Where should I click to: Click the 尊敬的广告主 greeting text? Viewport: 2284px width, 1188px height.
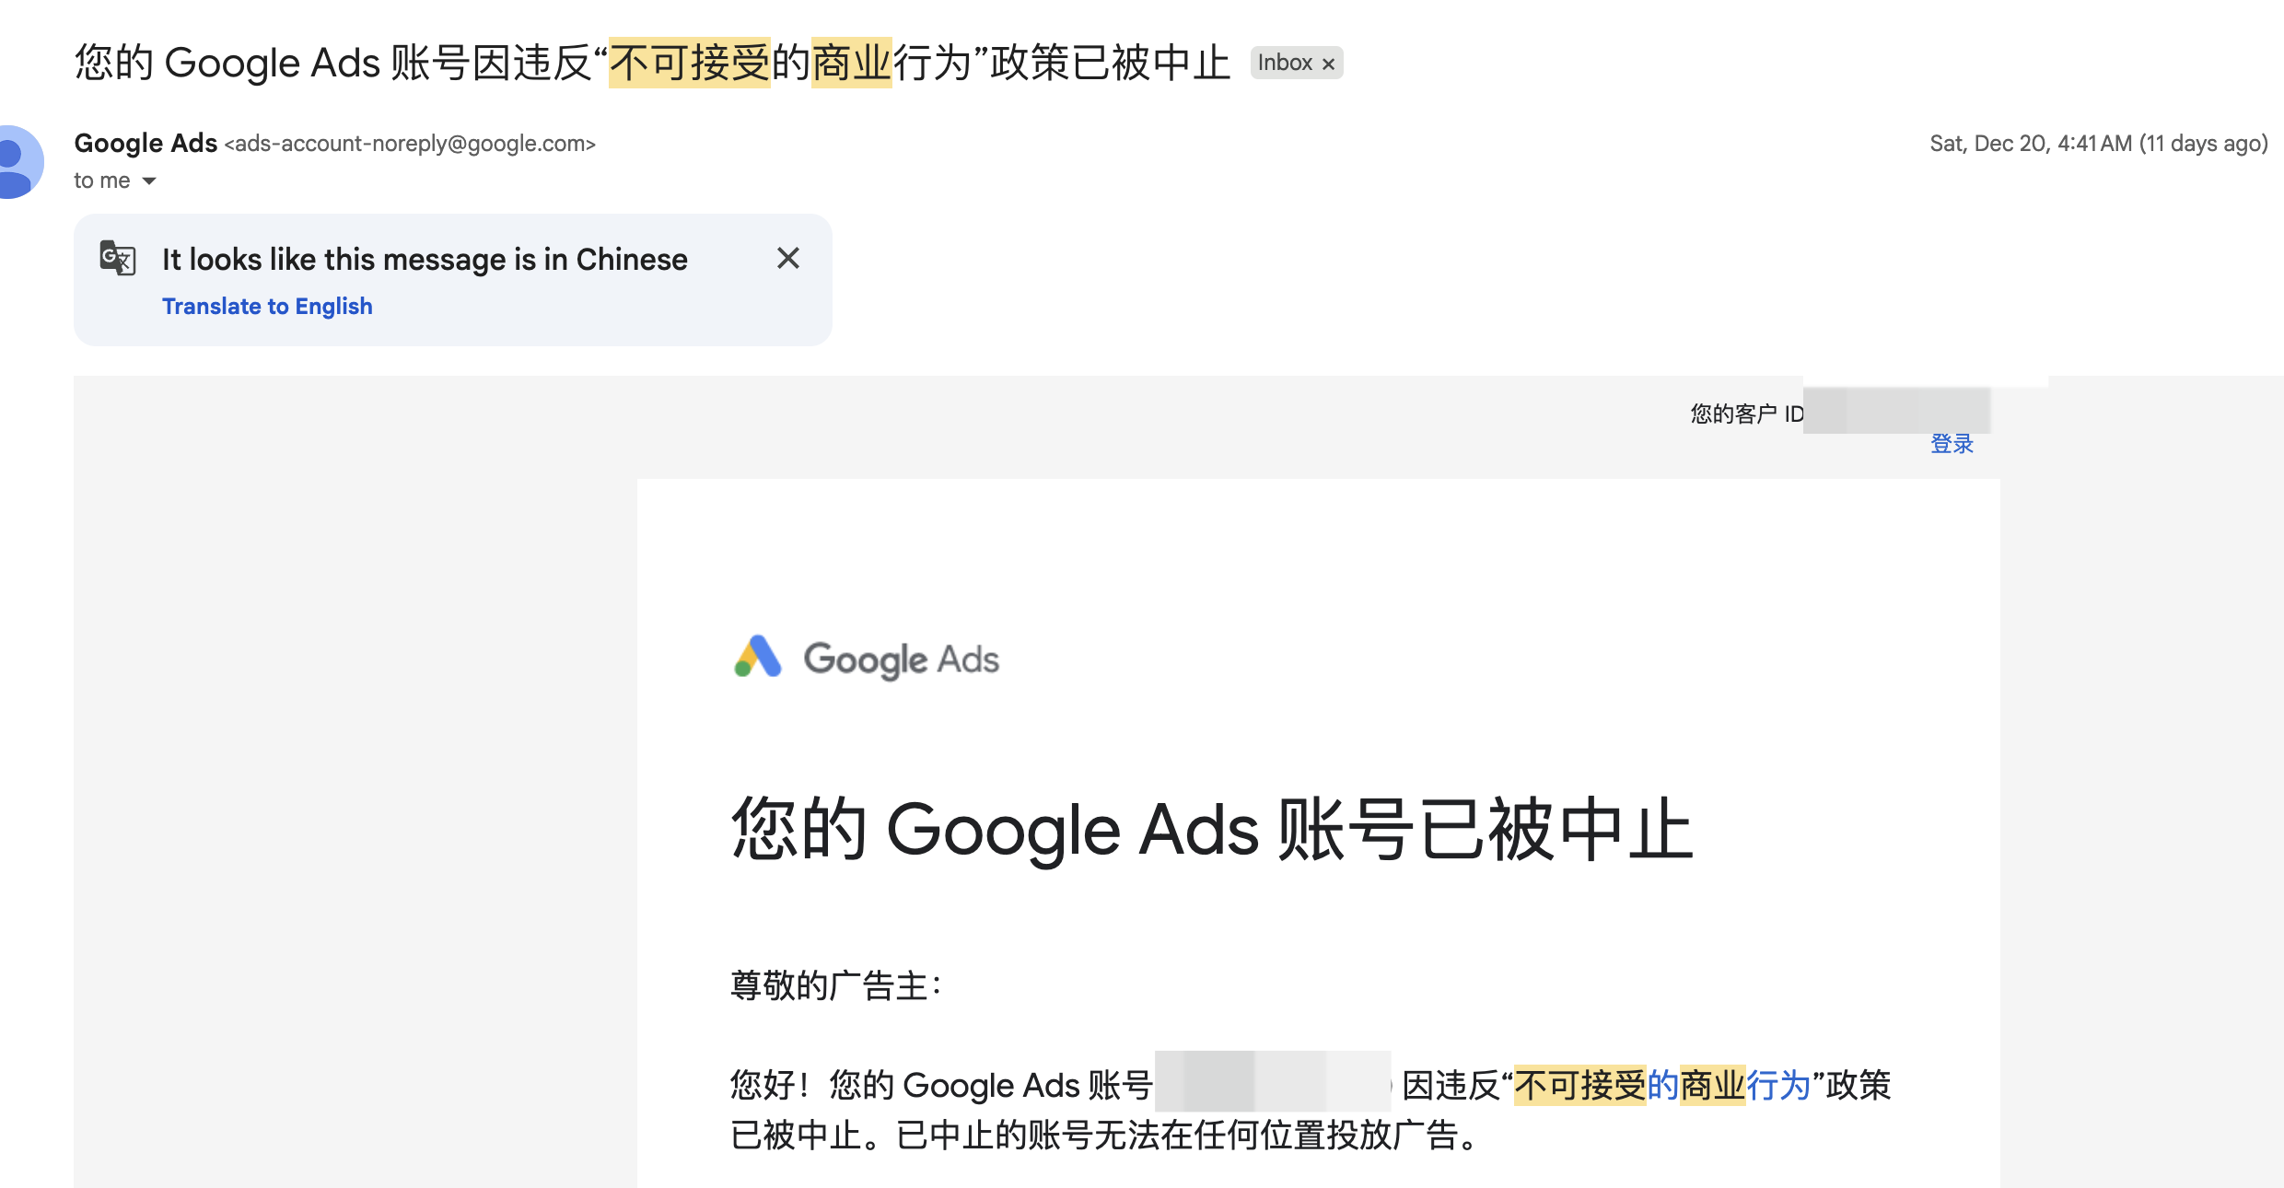pyautogui.click(x=836, y=985)
